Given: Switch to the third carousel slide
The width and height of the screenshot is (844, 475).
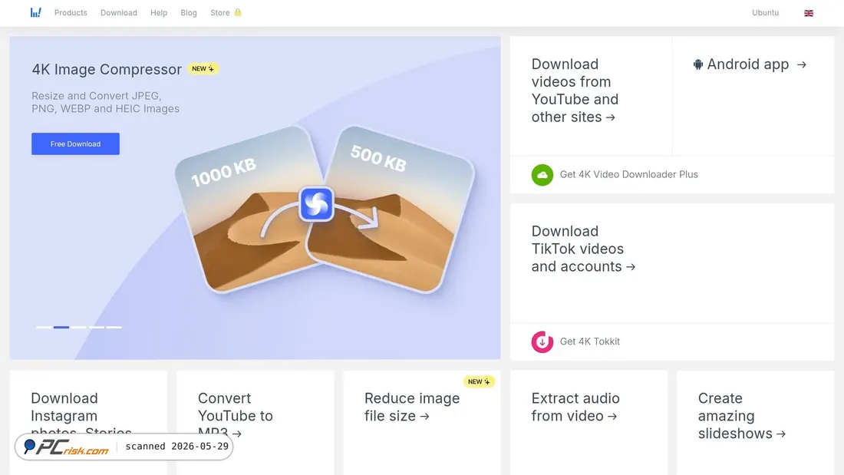Looking at the screenshot, I should click(79, 327).
